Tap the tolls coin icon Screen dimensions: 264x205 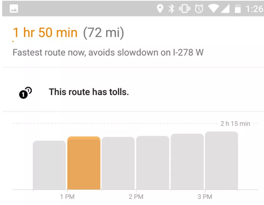pyautogui.click(x=25, y=92)
